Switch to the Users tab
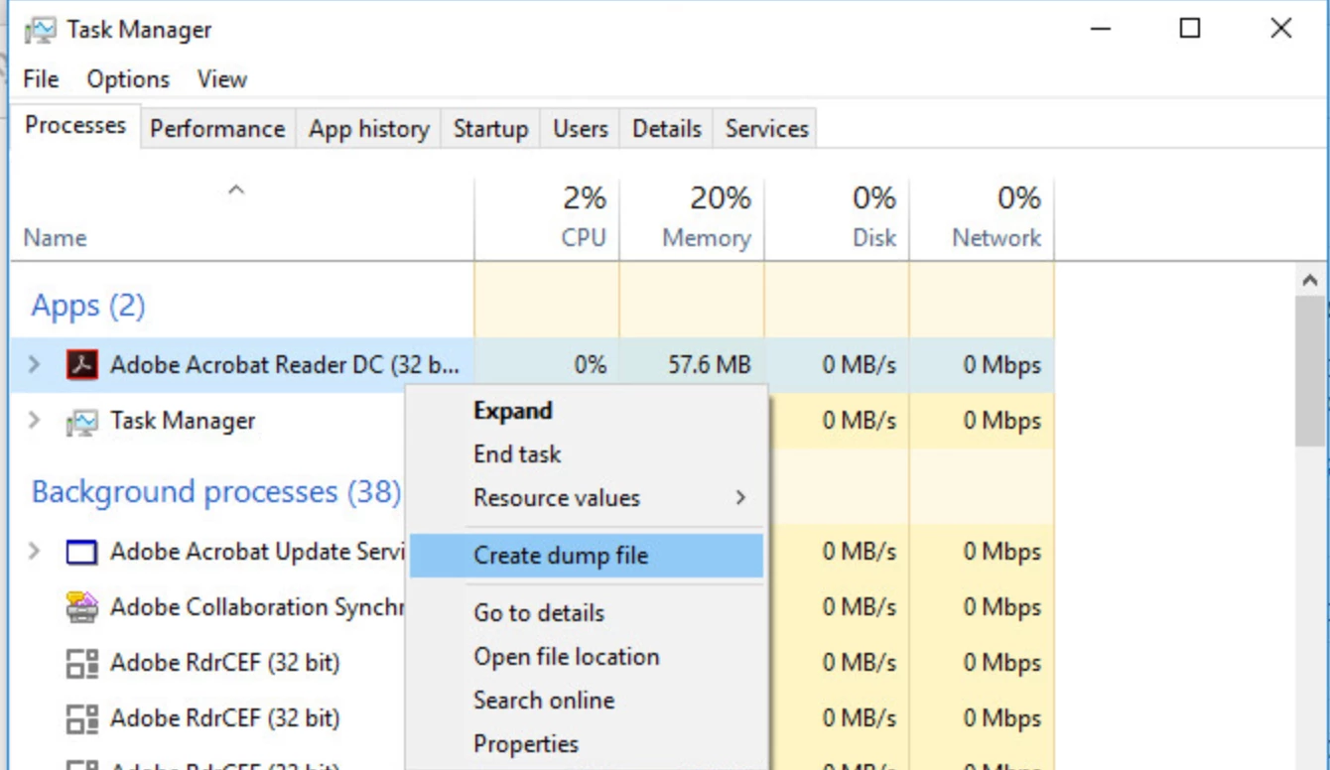Viewport: 1330px width, 770px height. click(581, 129)
